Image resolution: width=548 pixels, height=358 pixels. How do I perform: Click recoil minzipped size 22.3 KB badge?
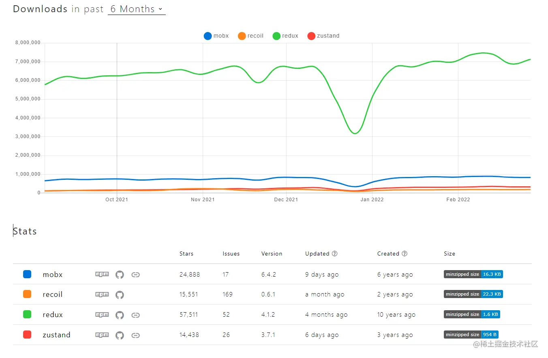[473, 294]
